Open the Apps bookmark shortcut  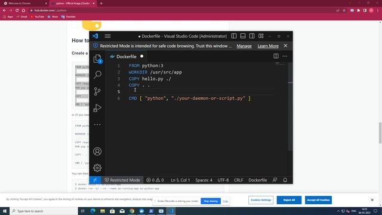(8, 17)
